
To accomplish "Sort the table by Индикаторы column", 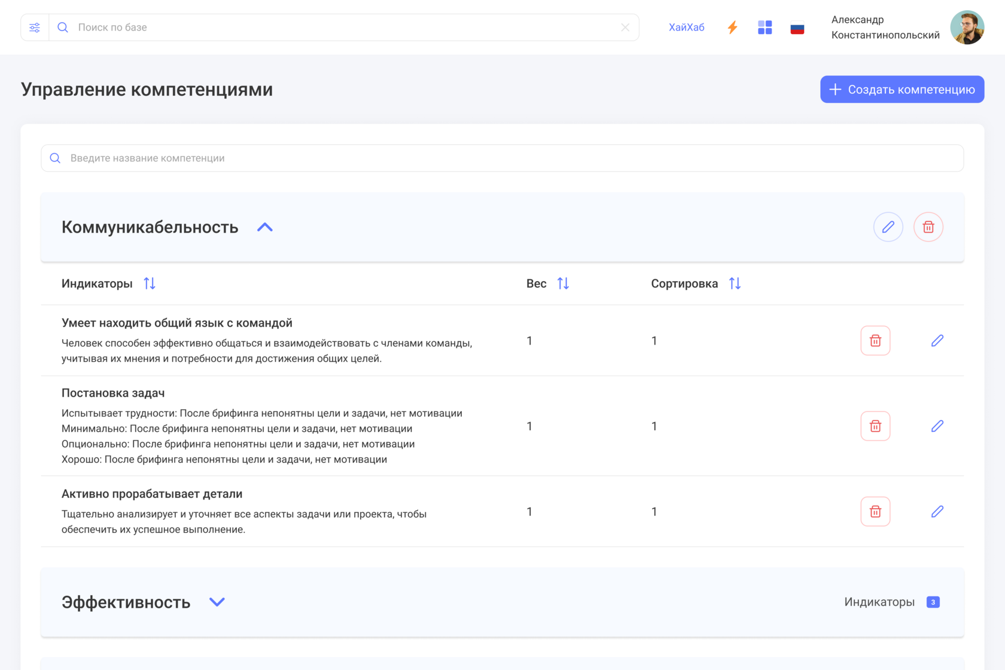I will coord(150,284).
